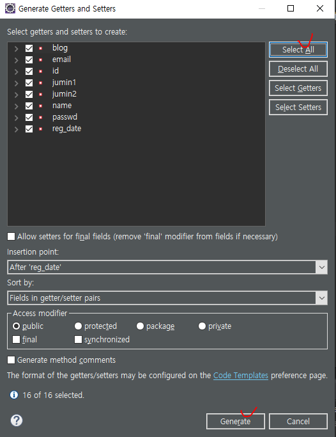Select the blog field label
The image size is (336, 437).
[60, 48]
